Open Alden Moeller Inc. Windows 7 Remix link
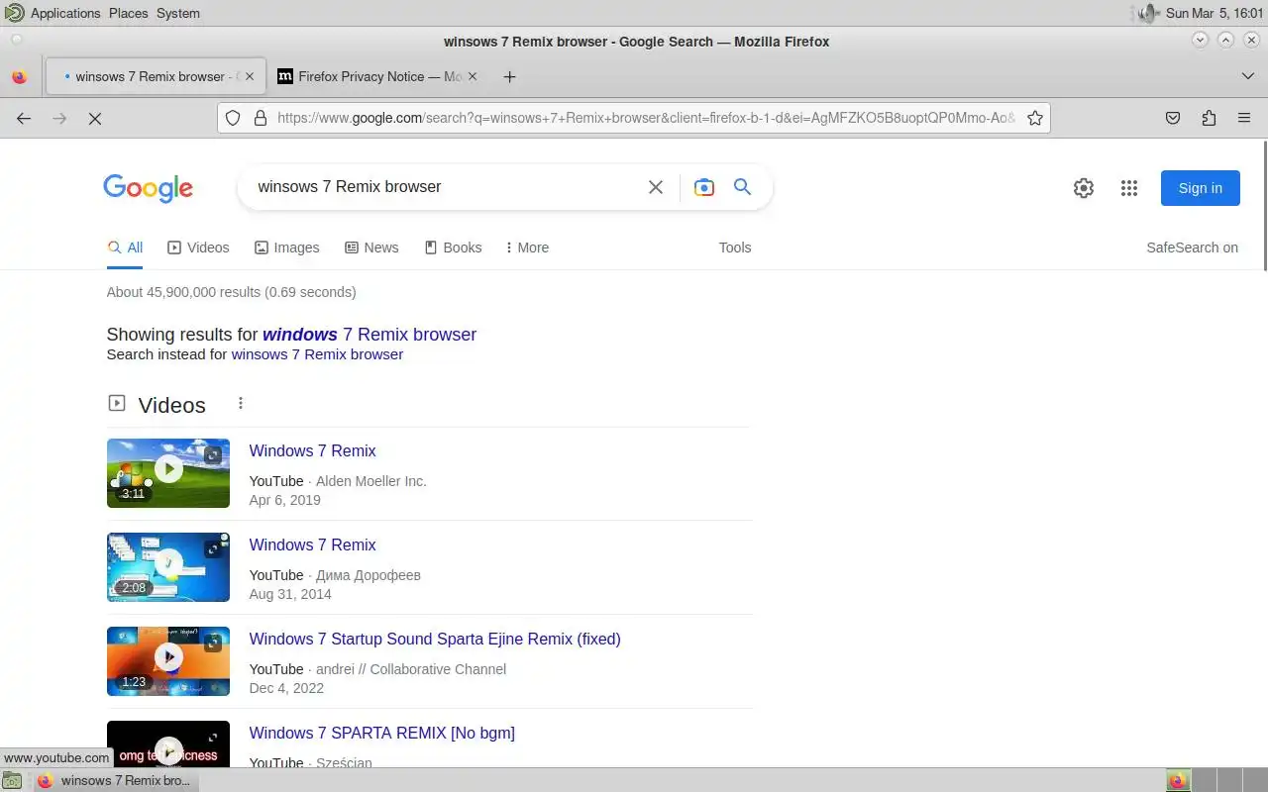 [312, 450]
